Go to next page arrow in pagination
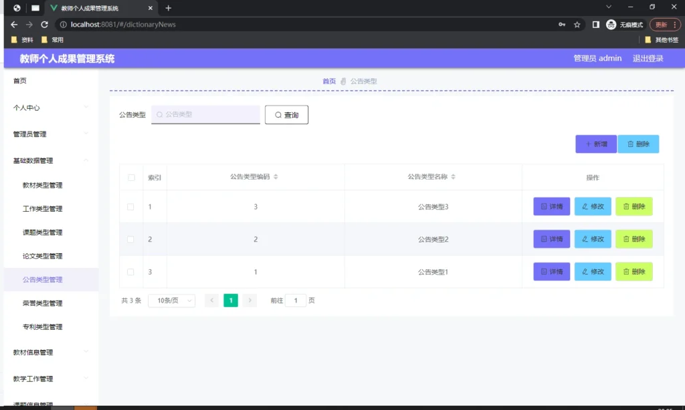This screenshot has width=685, height=410. tap(250, 300)
